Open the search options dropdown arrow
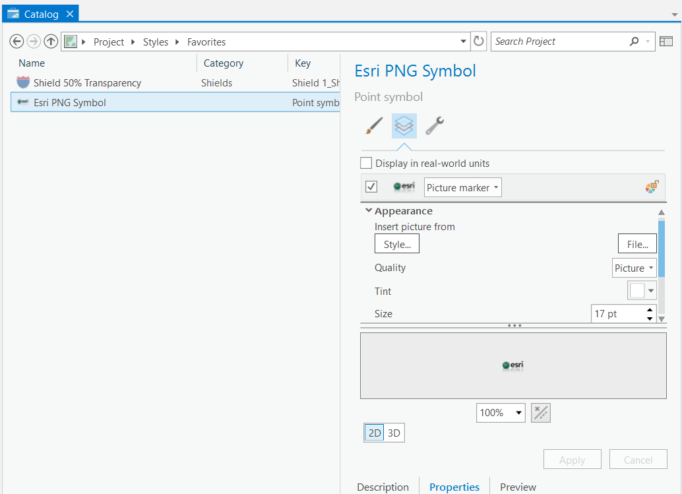The image size is (682, 494). [x=648, y=42]
